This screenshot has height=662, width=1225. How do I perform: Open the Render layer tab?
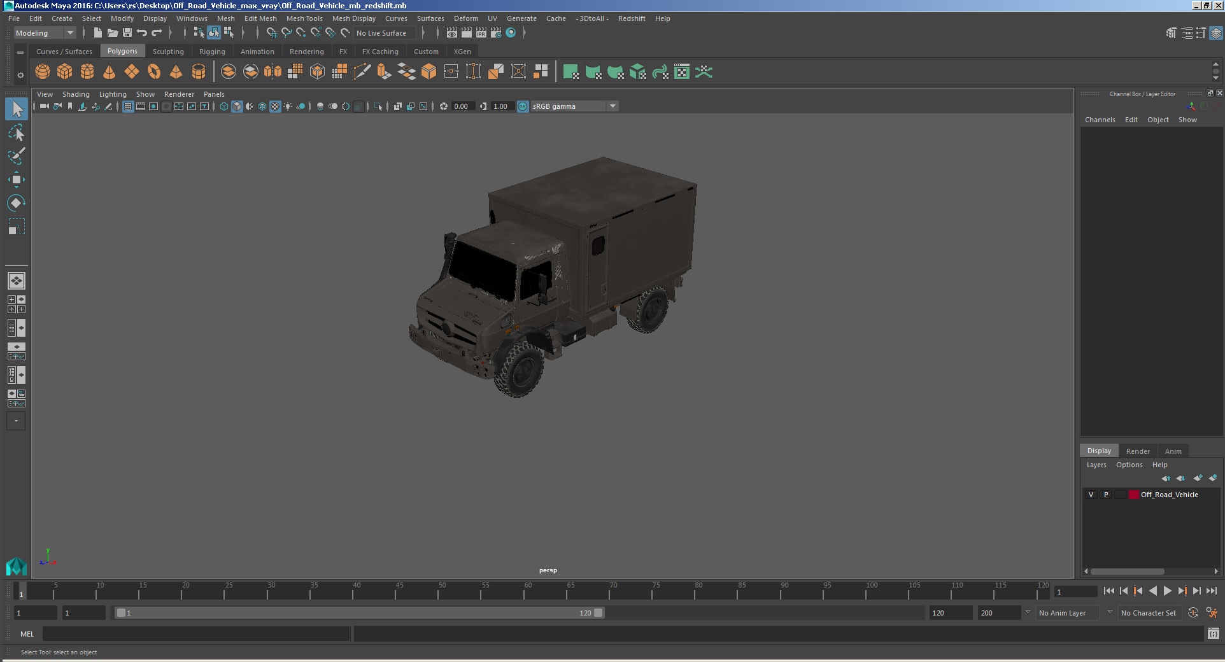point(1138,451)
